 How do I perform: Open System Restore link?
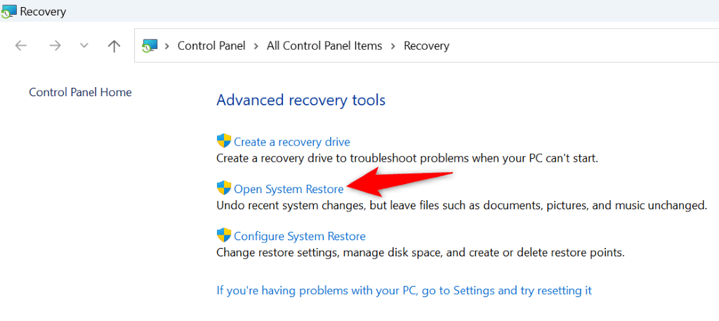click(x=289, y=189)
